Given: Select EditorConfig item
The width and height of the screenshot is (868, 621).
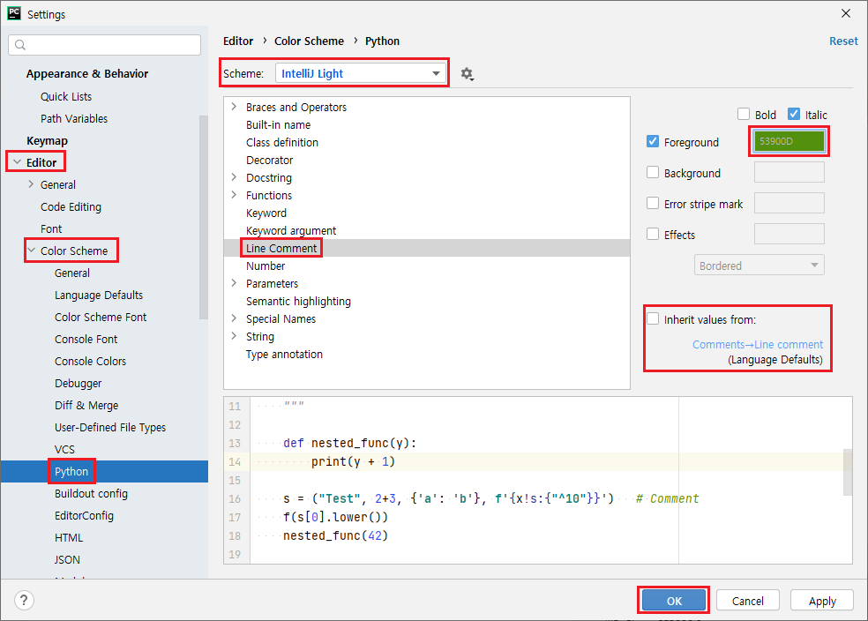Looking at the screenshot, I should 84,516.
